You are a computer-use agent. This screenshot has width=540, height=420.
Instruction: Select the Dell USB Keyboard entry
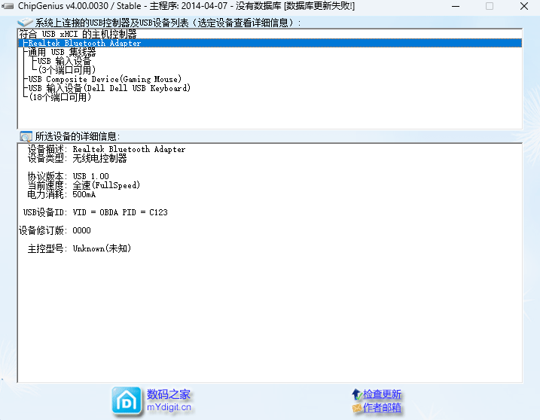(109, 88)
